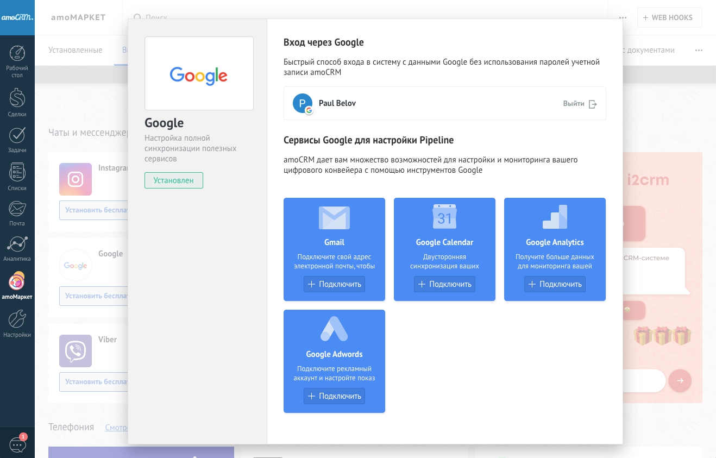Click the Google logo thumbnail
Screen dimensions: 716x458
(x=199, y=74)
